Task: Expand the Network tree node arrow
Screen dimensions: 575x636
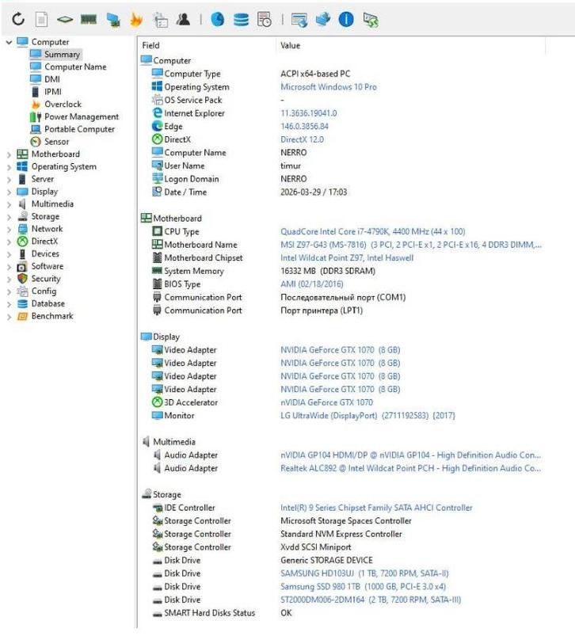Action: point(9,229)
